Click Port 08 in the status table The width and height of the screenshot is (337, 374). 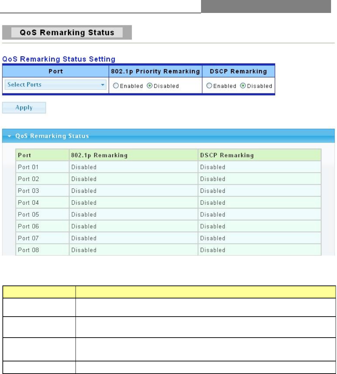[28, 250]
